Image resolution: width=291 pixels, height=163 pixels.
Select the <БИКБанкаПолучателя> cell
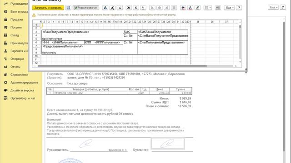pyautogui.click(x=163, y=32)
